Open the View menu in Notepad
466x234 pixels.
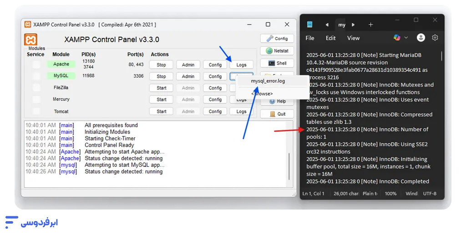353,38
